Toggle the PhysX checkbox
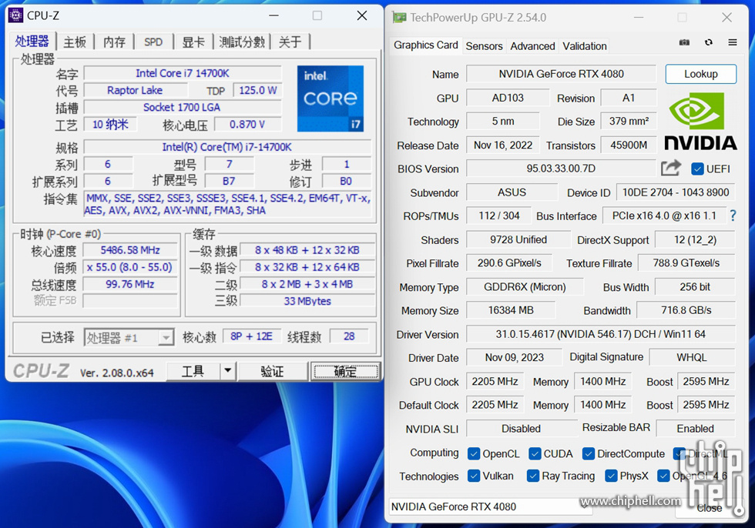This screenshot has width=755, height=528. (611, 476)
